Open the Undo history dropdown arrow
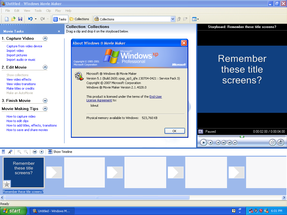 click(x=36, y=19)
